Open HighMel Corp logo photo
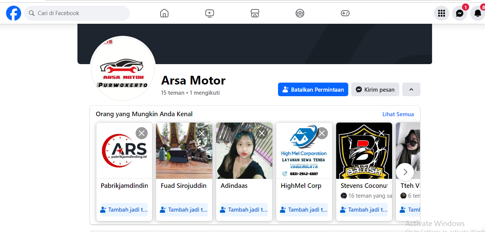485x232 pixels. click(x=304, y=151)
